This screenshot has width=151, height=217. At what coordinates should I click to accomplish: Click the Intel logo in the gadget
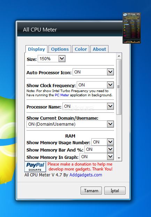(125, 15)
